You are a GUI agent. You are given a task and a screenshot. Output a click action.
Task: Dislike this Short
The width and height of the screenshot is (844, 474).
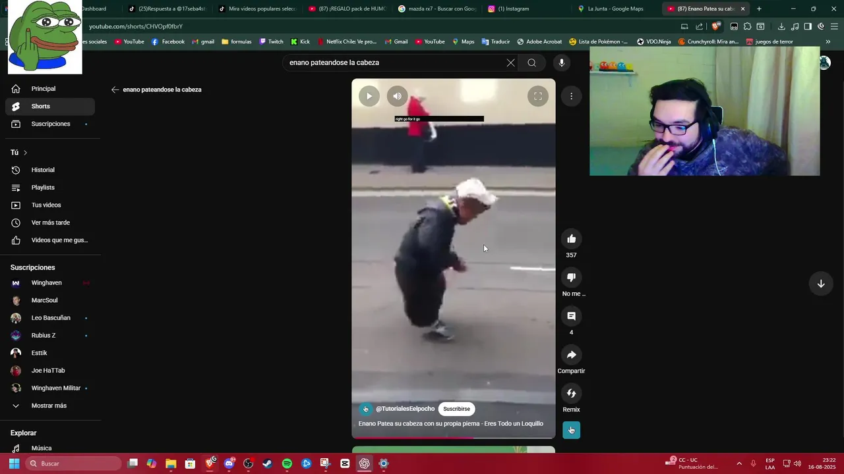[571, 277]
